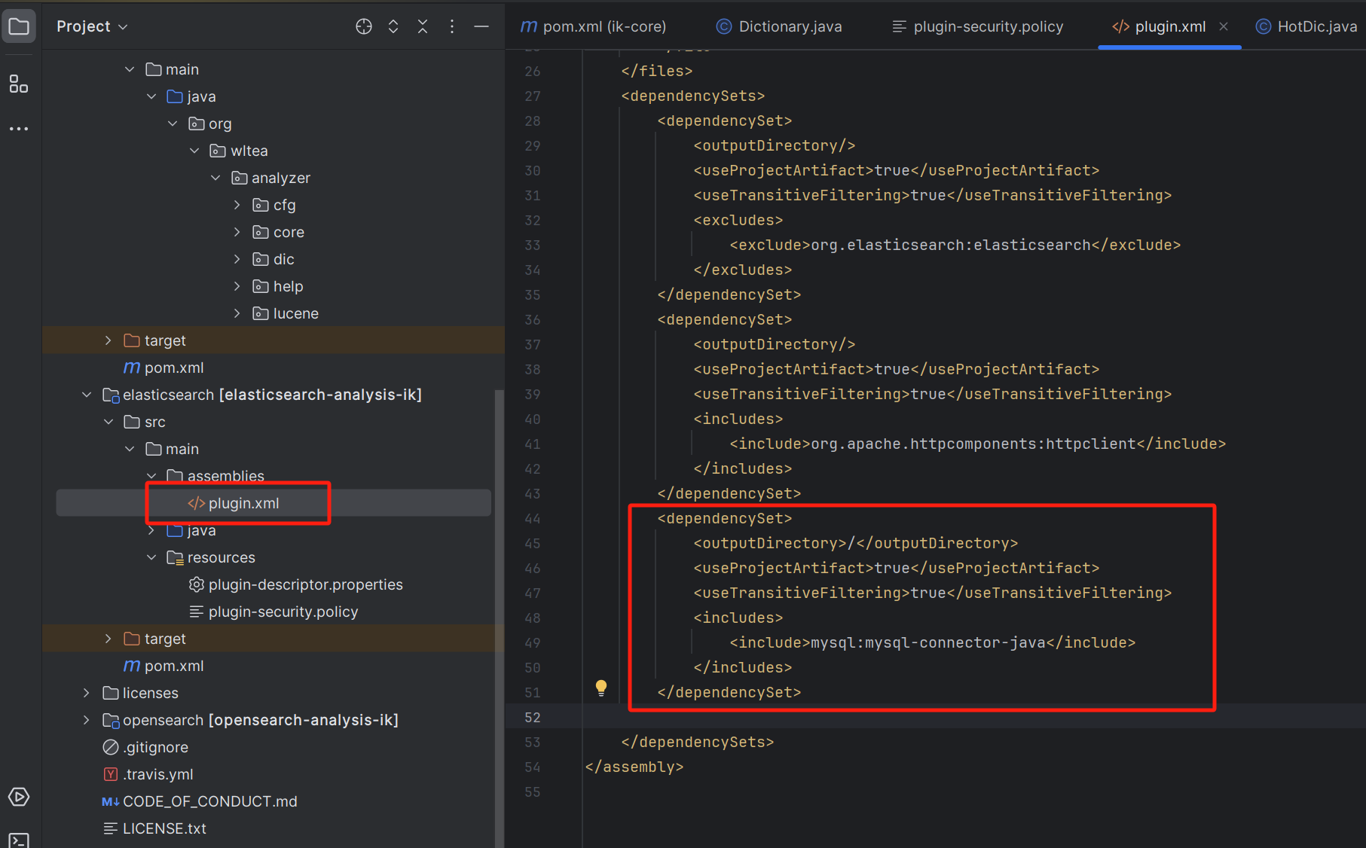Expand the help folder
The image size is (1366, 848).
click(237, 286)
